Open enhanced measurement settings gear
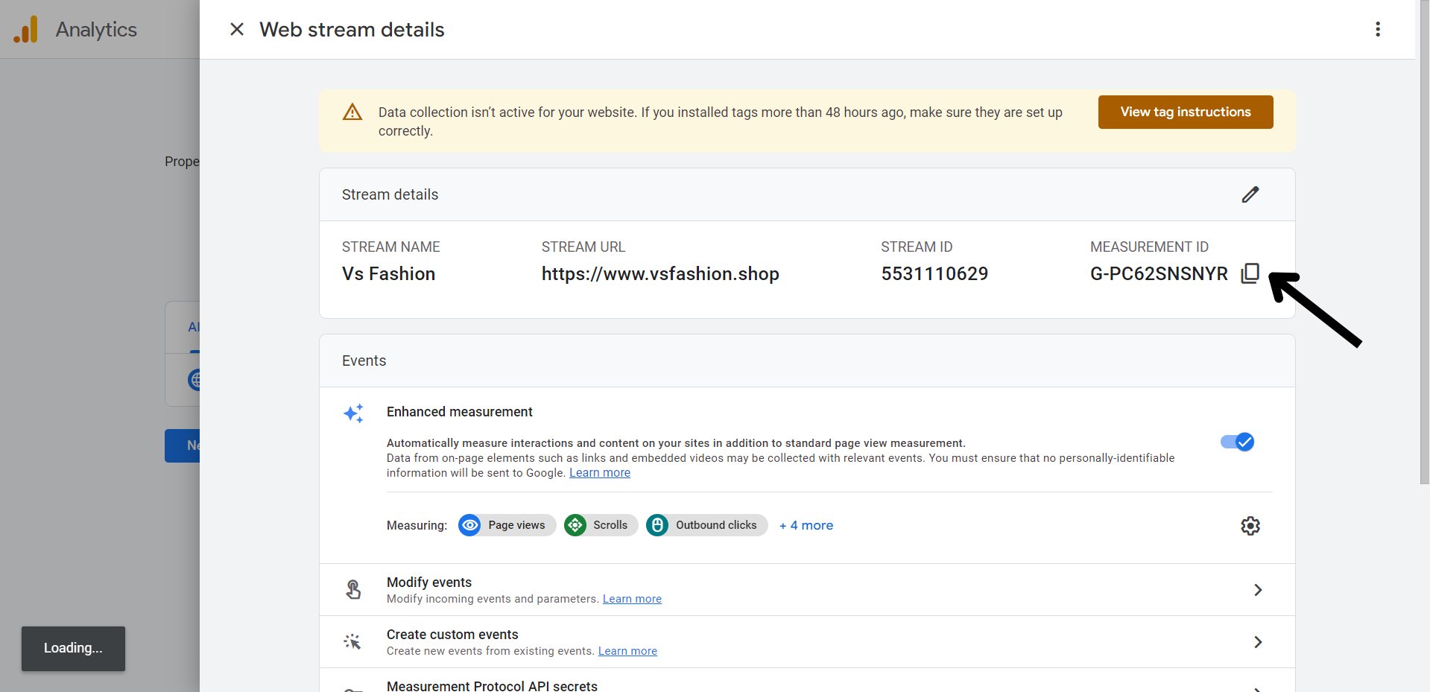This screenshot has height=692, width=1430. (x=1250, y=526)
